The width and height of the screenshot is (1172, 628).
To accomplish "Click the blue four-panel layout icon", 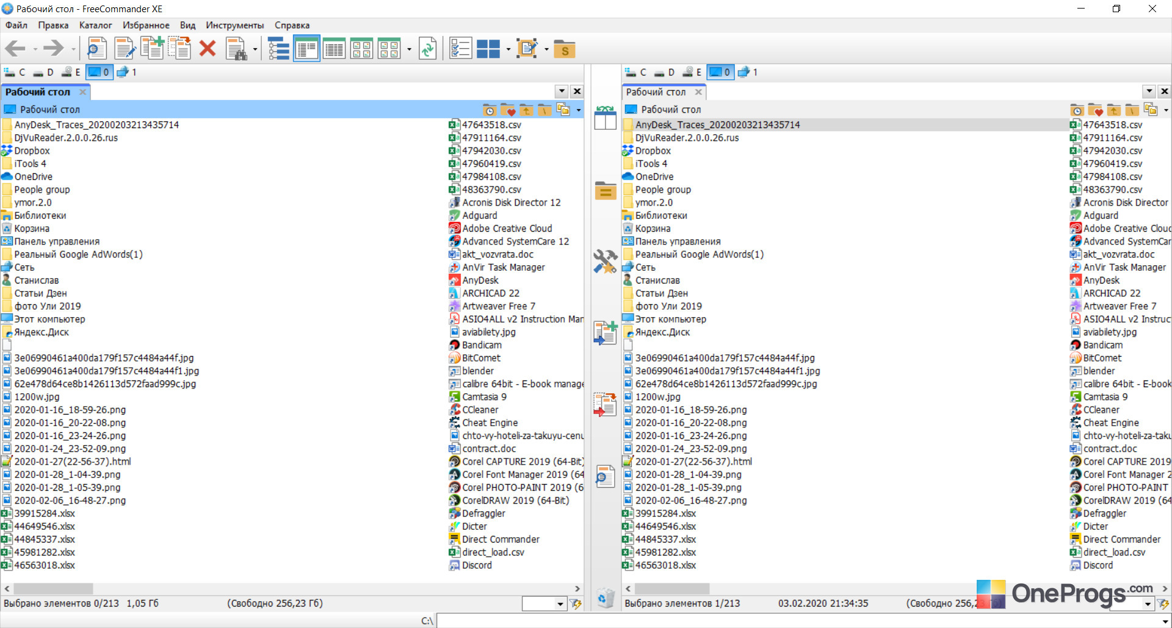I will [x=488, y=49].
